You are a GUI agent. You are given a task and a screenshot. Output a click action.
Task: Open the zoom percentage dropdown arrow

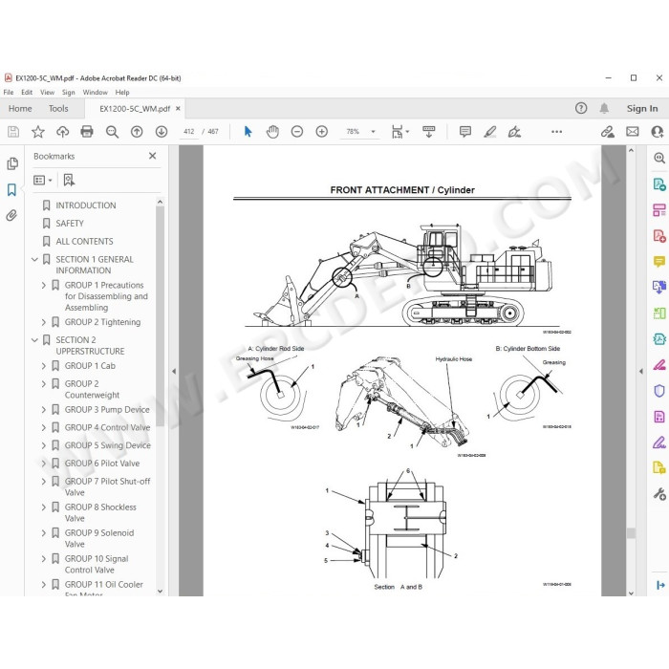tap(373, 132)
